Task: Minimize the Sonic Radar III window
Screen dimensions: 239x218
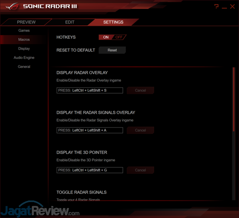Action: 224,8
